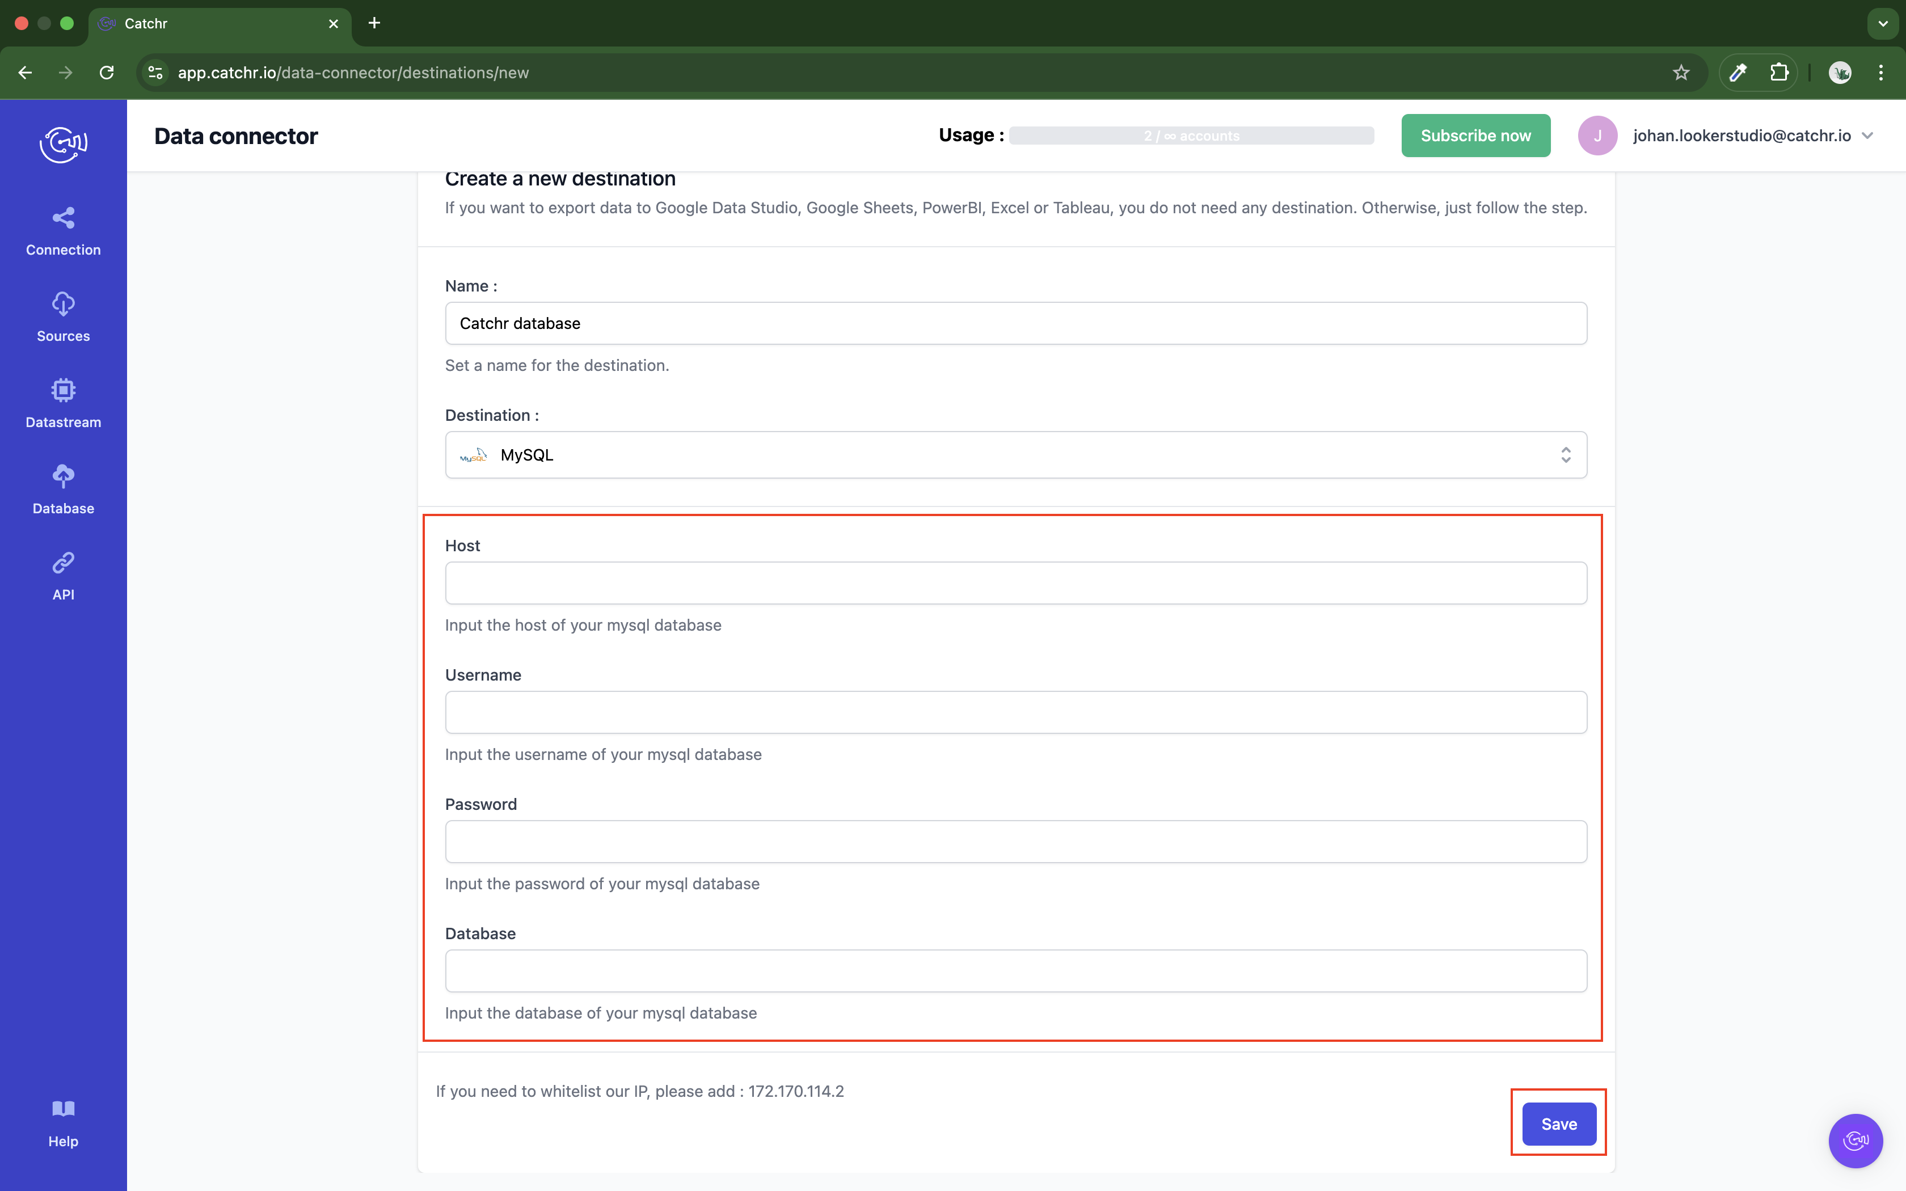
Task: Open the Chrome three-dot menu
Action: [1881, 73]
